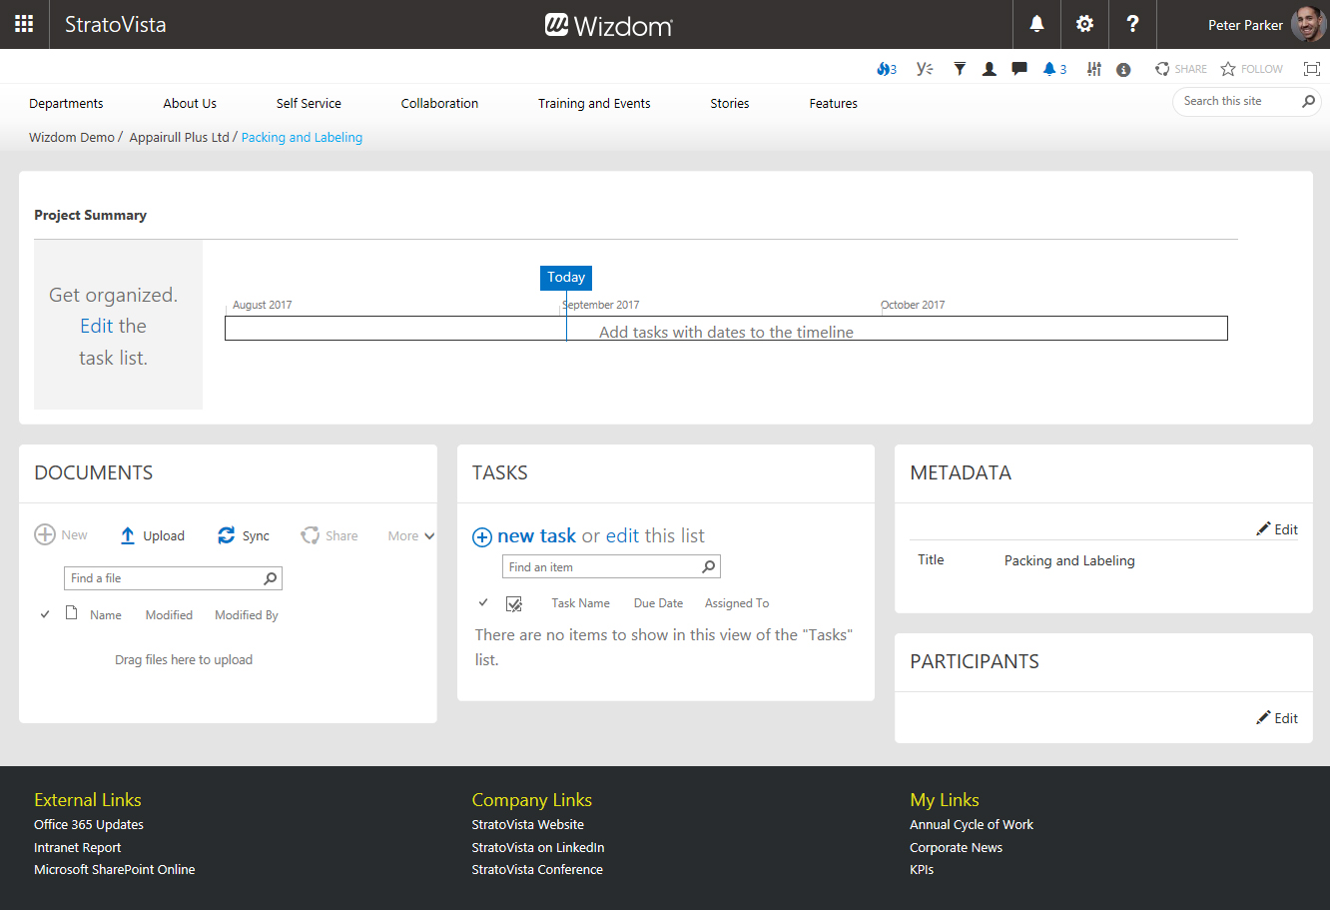Click the plus circle beside new task
The image size is (1330, 910).
(x=481, y=537)
